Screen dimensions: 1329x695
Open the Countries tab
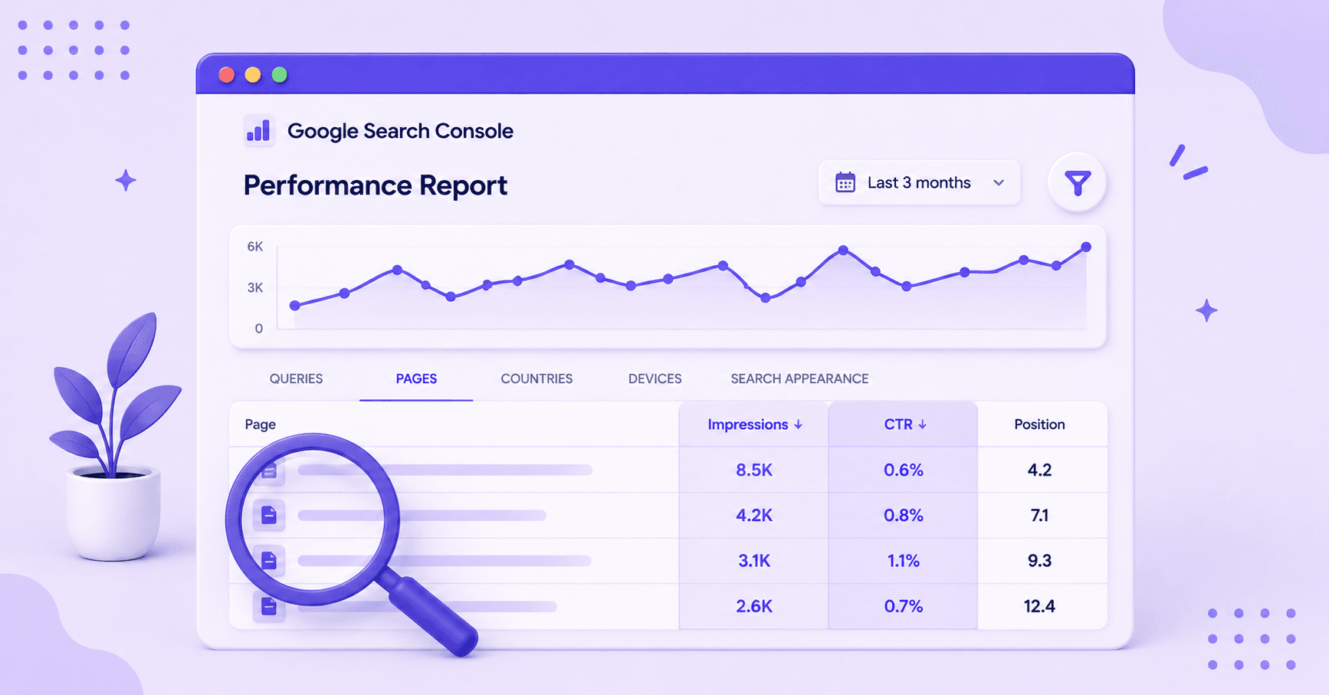point(537,379)
